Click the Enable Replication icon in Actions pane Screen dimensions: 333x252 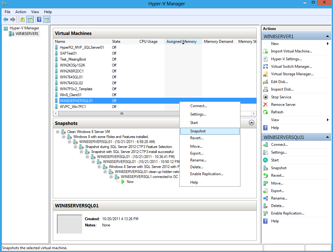[266, 213]
